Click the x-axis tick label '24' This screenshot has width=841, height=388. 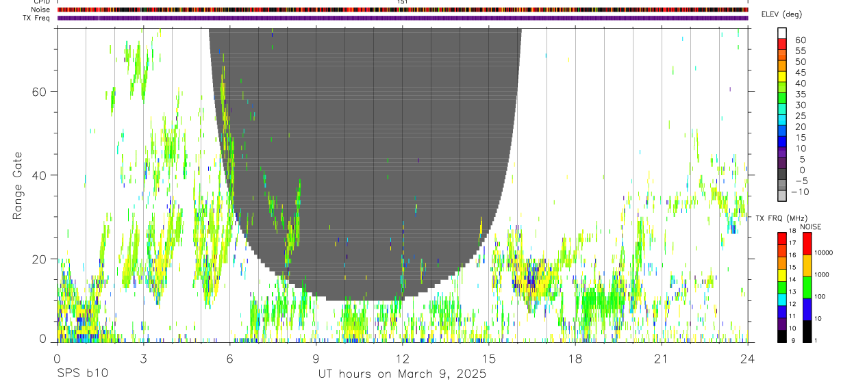pos(747,359)
